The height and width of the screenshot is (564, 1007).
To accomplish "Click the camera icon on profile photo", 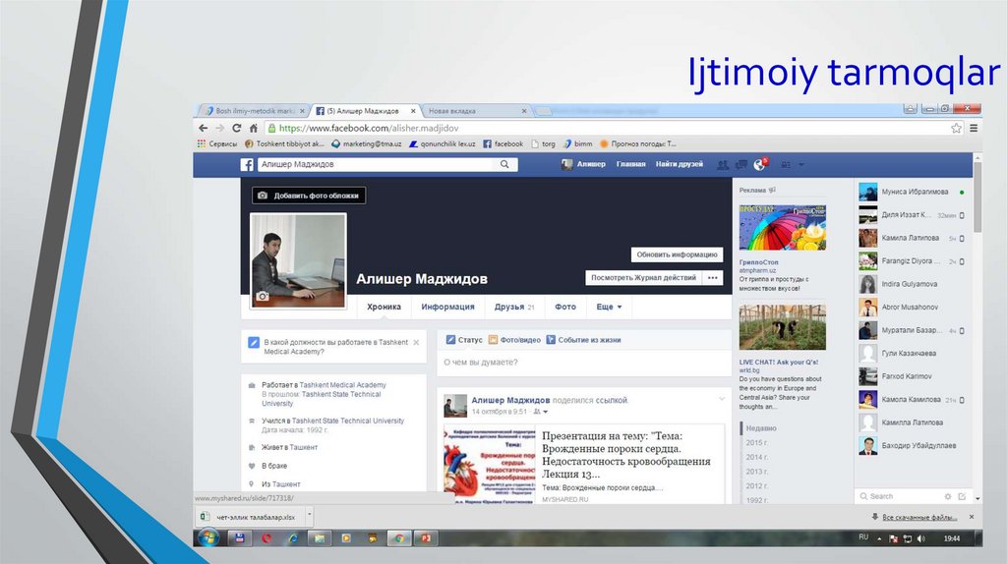I will (x=262, y=296).
